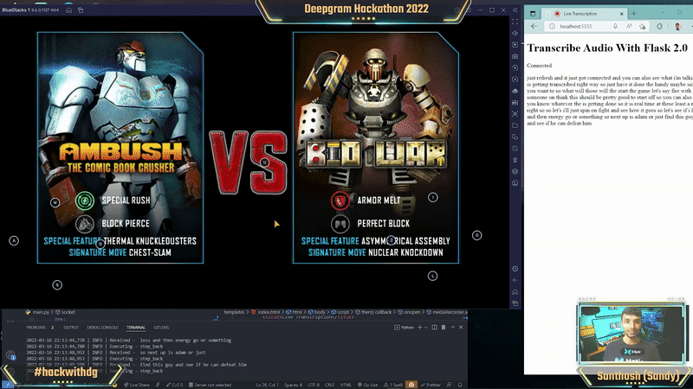693x389 pixels.
Task: Close the VS Code terminal panel
Action: (461, 328)
